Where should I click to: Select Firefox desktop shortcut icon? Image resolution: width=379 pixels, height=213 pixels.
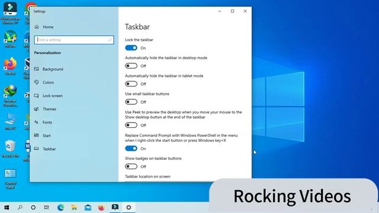click(x=10, y=66)
